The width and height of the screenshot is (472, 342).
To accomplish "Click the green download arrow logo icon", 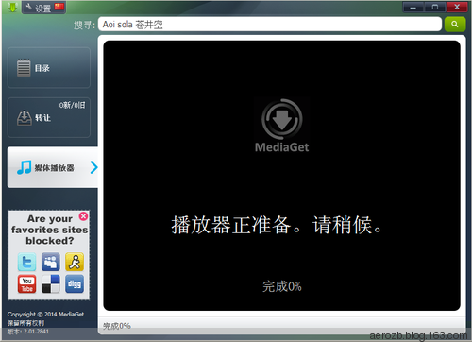I will click(12, 7).
